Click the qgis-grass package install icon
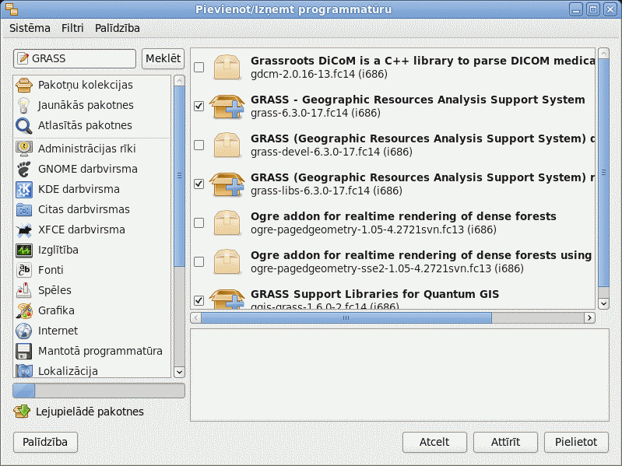The height and width of the screenshot is (466, 622). click(227, 299)
